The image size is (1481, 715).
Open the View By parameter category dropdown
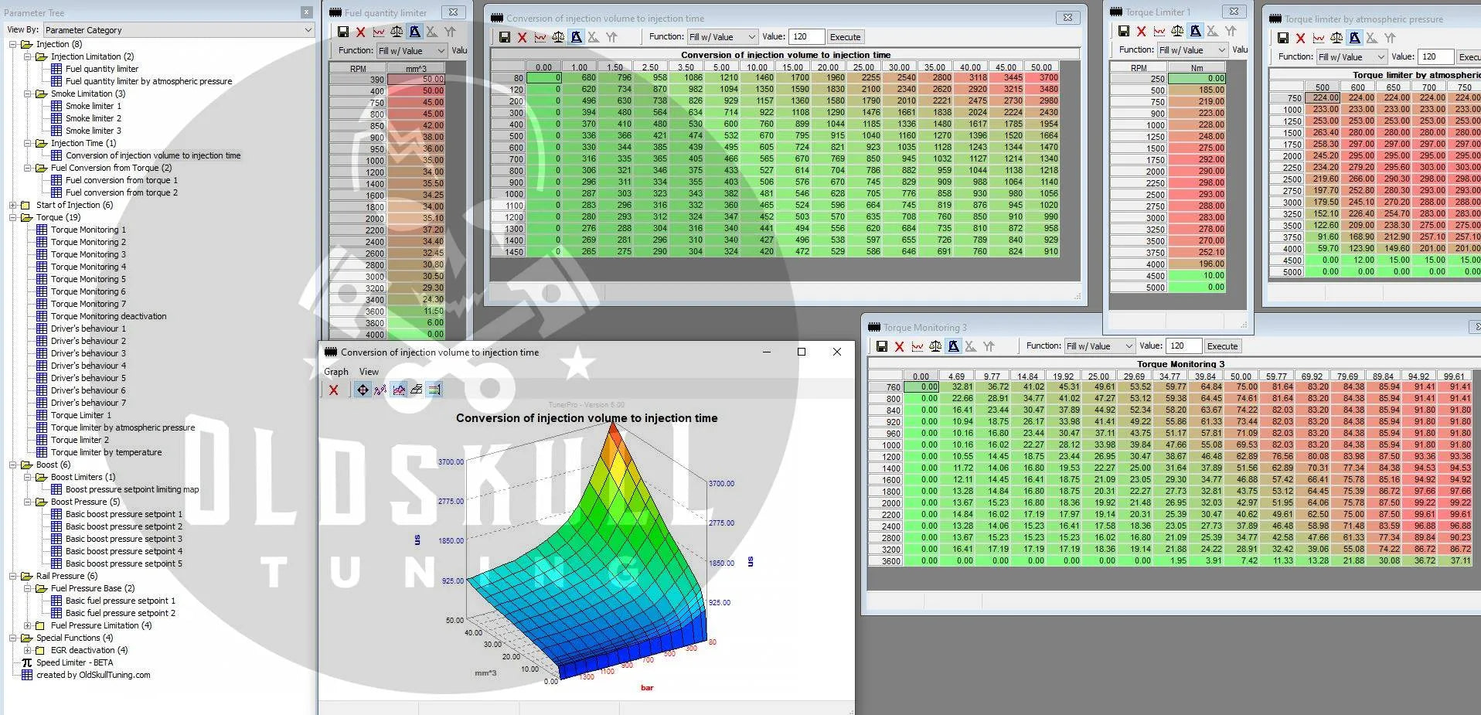[179, 30]
